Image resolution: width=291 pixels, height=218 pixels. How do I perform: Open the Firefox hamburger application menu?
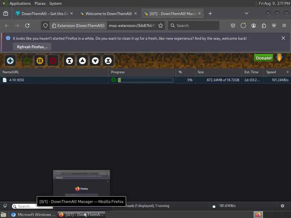[x=284, y=26]
